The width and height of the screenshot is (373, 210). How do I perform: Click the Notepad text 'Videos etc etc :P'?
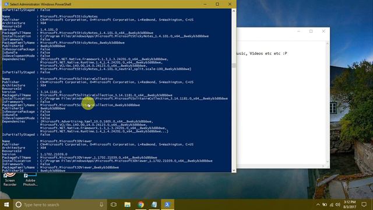[268, 54]
